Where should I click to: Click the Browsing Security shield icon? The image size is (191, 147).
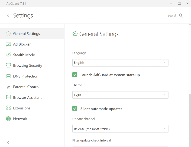coord(8,65)
